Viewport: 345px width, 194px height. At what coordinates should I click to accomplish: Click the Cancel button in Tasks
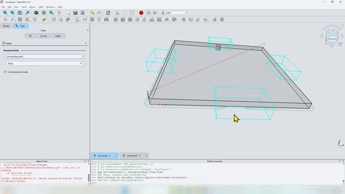pyautogui.click(x=43, y=36)
